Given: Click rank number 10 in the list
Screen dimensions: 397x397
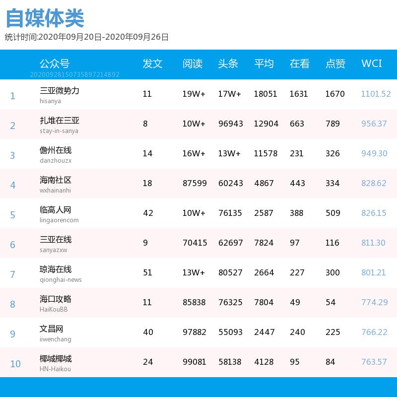Looking at the screenshot, I should 15,364.
